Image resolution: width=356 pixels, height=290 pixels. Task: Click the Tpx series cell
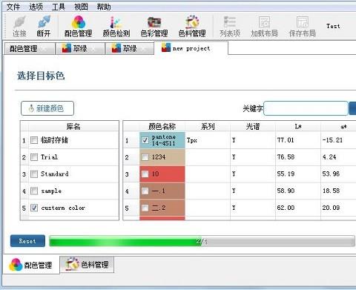coord(208,140)
